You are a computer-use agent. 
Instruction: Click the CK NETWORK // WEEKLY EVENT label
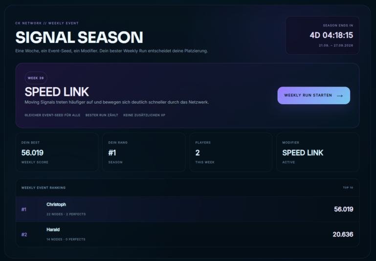point(47,23)
